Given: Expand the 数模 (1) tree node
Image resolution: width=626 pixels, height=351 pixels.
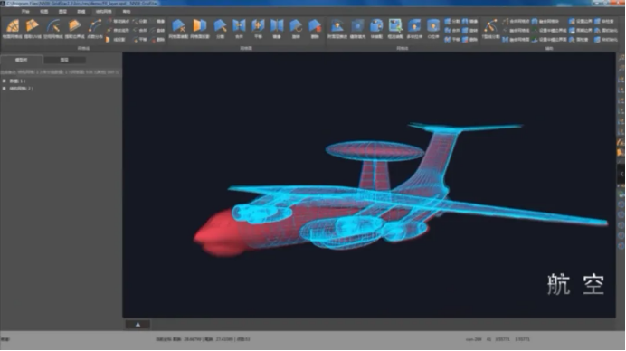Looking at the screenshot, I should click(x=5, y=81).
